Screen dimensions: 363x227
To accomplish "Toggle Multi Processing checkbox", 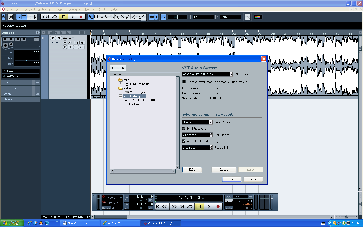I will pos(184,129).
